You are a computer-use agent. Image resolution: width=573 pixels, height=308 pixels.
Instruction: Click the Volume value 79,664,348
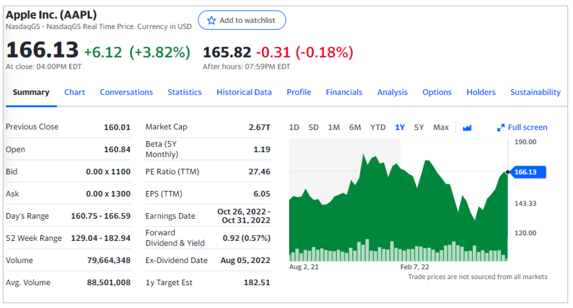[x=109, y=260]
